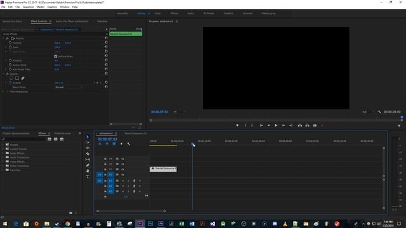Switch to Nested Sequence timeline tab

[135, 134]
